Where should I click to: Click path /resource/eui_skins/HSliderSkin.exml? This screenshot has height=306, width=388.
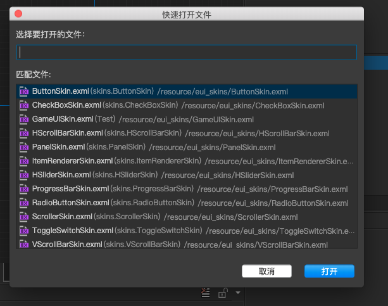click(x=228, y=175)
